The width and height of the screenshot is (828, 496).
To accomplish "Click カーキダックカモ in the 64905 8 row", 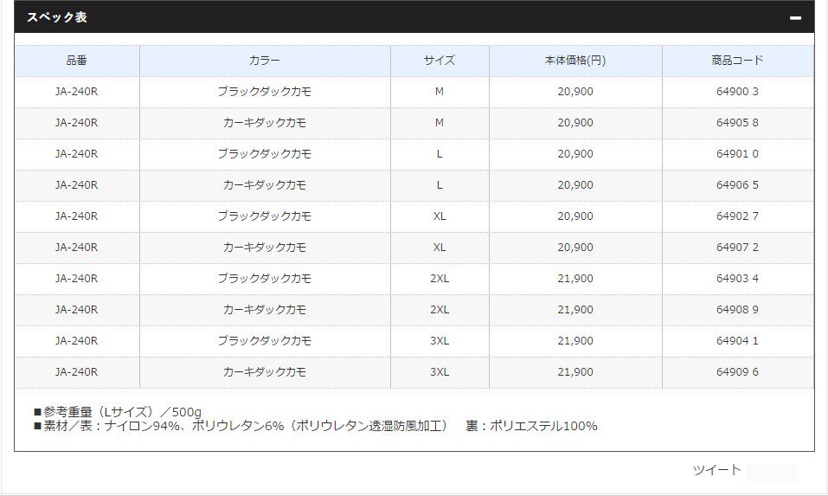I will (265, 123).
